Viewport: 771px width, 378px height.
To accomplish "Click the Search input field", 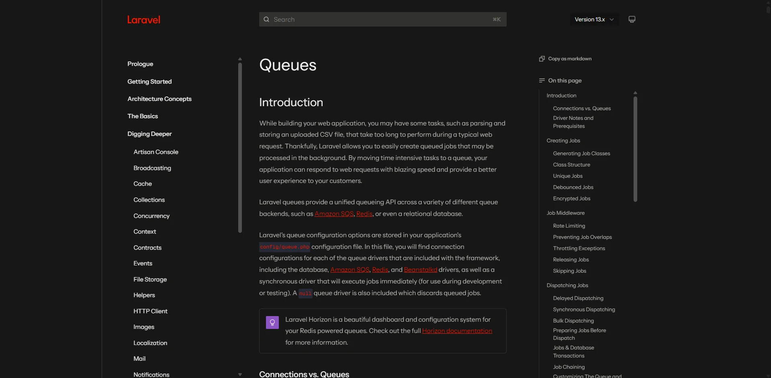I will pyautogui.click(x=382, y=19).
